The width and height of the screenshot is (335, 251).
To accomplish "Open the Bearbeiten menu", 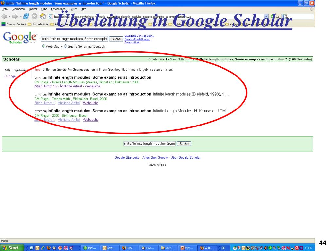I will [x=18, y=9].
